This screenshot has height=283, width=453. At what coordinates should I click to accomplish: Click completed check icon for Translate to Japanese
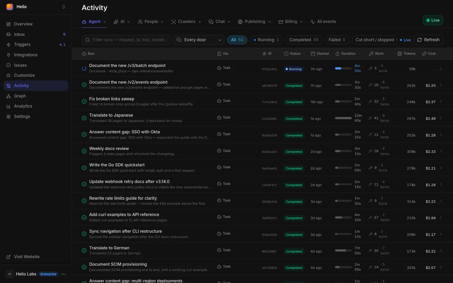(x=84, y=118)
